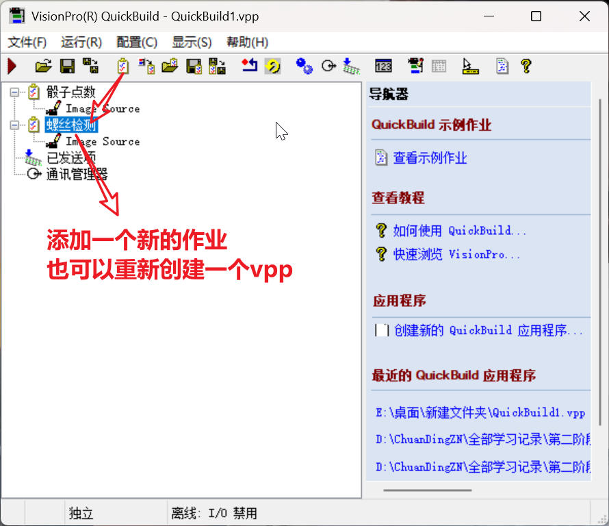Maximize the VisionPro QuickBuild window
609x526 pixels.
536,16
